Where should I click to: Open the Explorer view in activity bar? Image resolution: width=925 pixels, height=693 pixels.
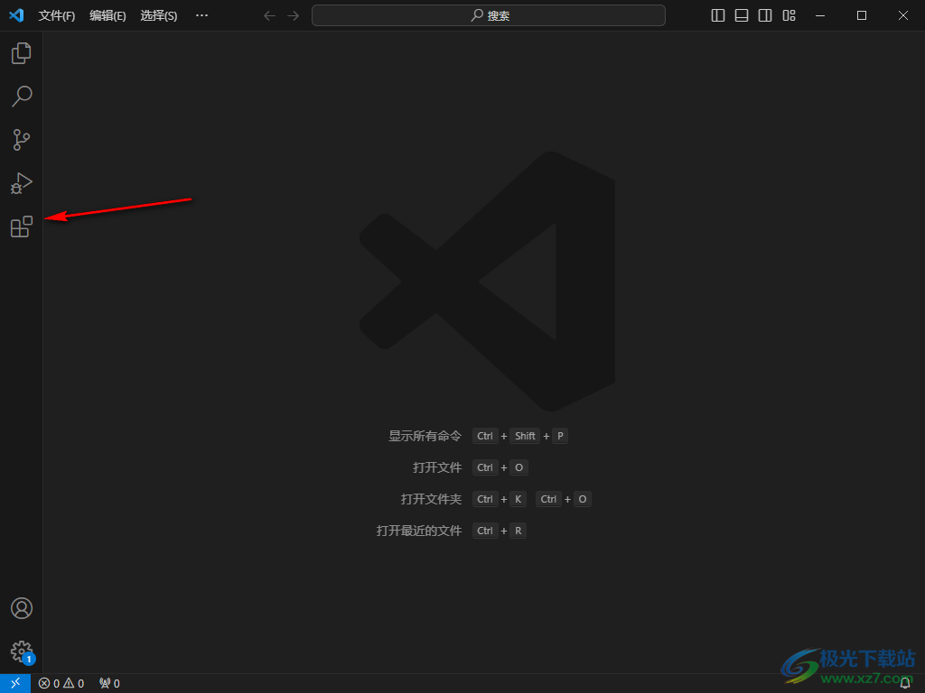coord(22,53)
